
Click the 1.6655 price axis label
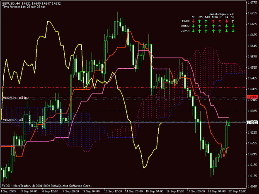pyautogui.click(x=252, y=35)
